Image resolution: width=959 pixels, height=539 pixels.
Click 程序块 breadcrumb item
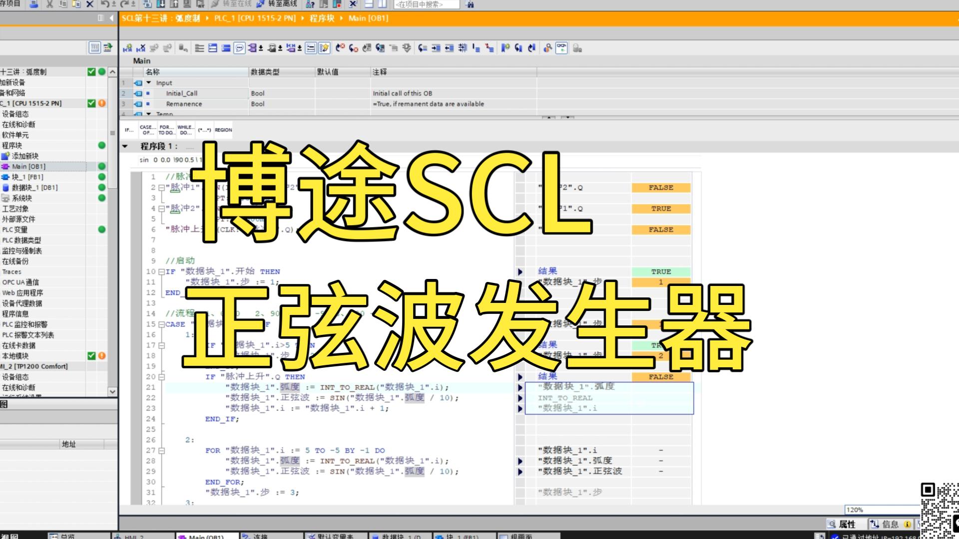coord(322,18)
